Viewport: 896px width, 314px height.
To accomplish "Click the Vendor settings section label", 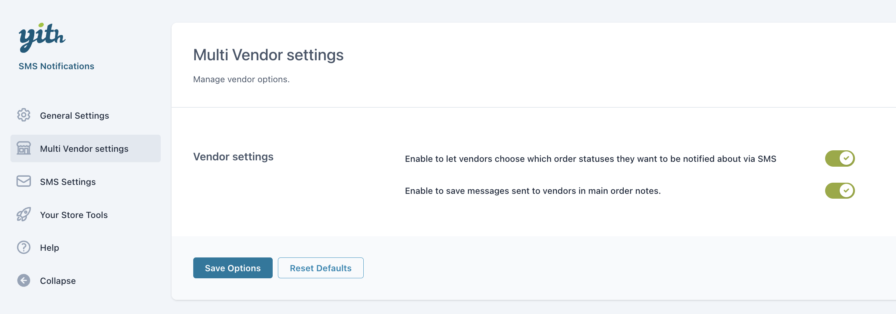I will 233,157.
